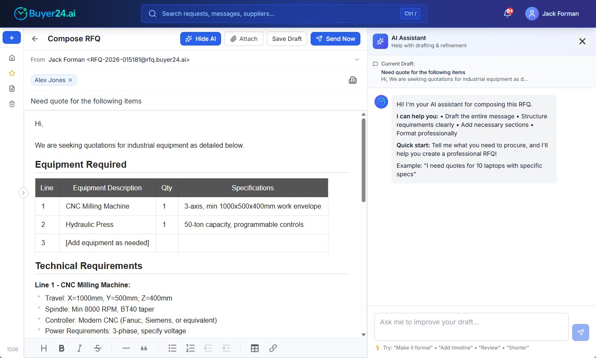
Task: Open trash via the bin icon
Action: [x=12, y=103]
